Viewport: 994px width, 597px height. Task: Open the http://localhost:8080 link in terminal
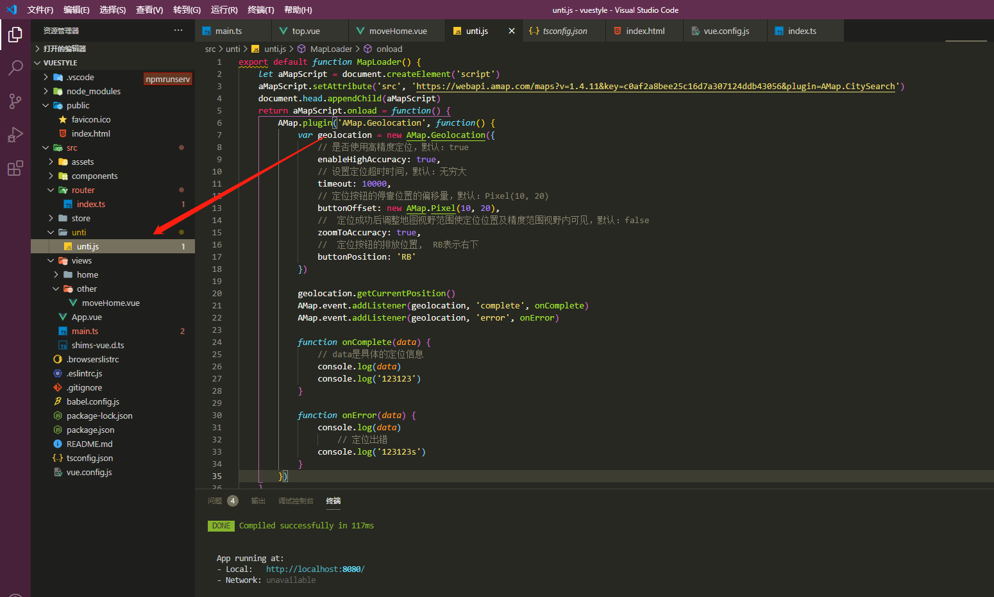coord(315,569)
